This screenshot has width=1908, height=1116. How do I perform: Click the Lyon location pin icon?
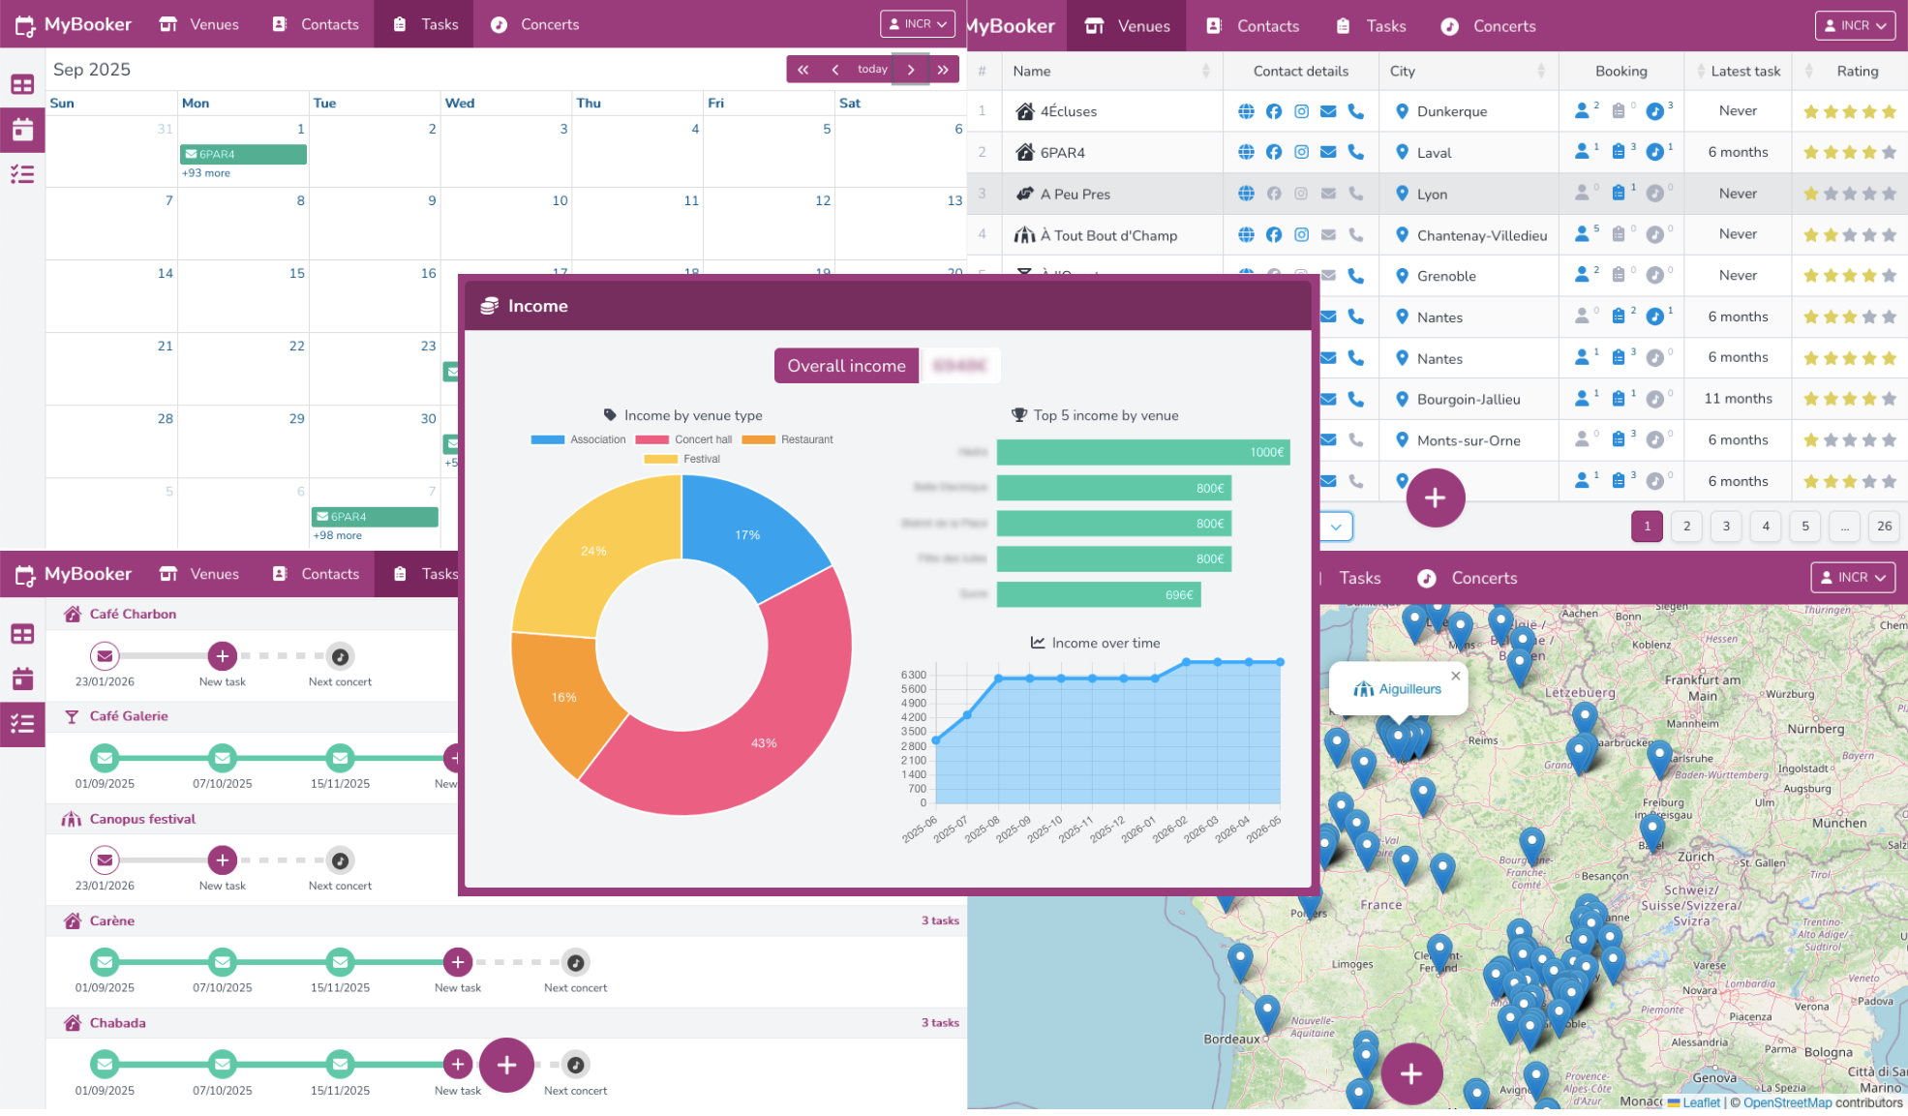(x=1402, y=194)
